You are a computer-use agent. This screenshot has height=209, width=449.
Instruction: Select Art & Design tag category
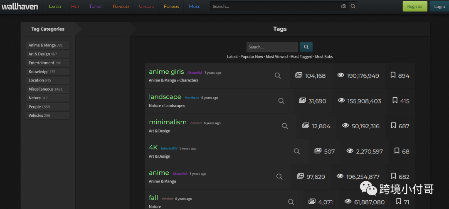[48, 54]
